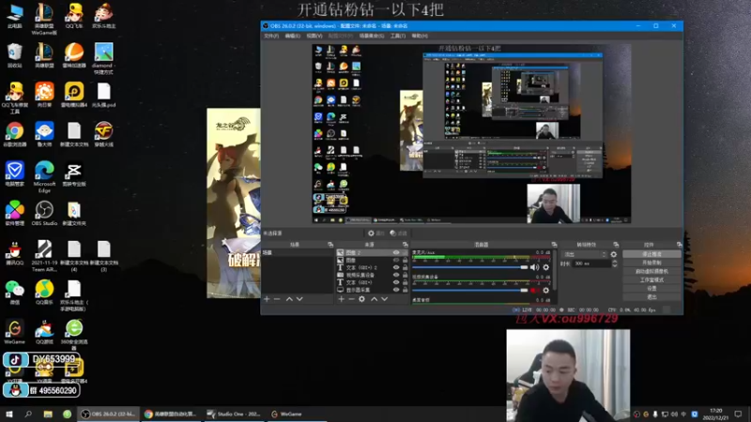Remove scene with minus icon in Scenes panel

click(277, 299)
